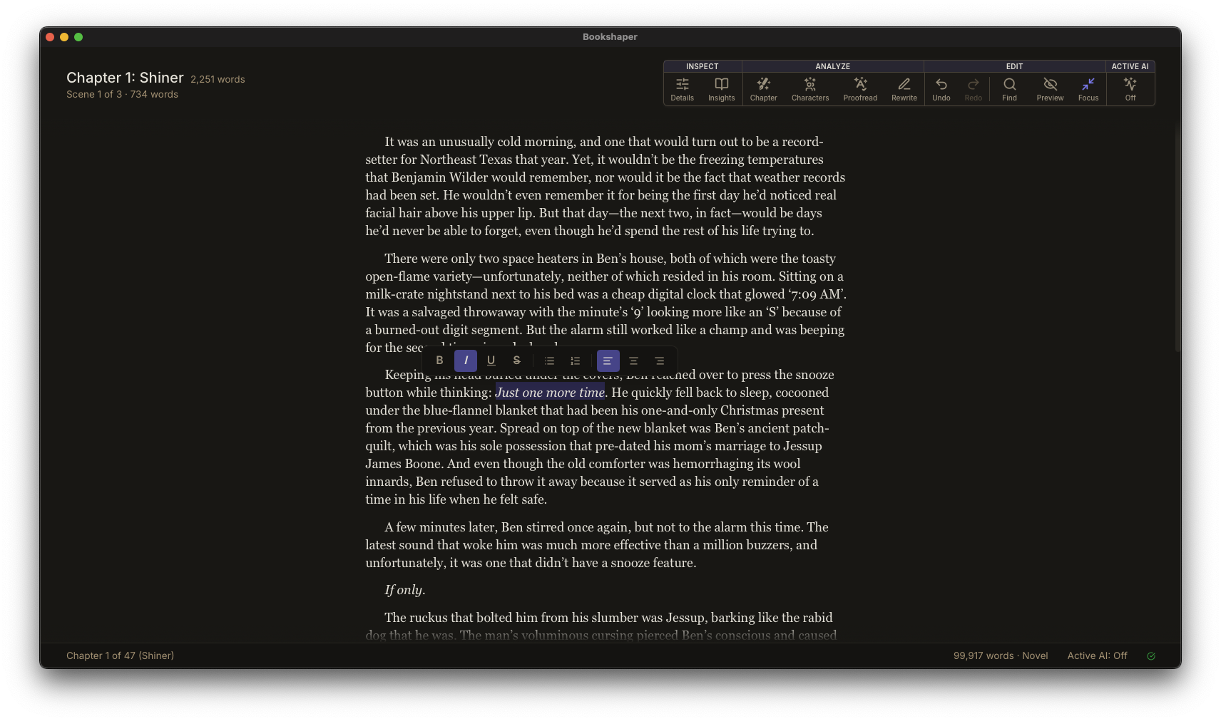
Task: Enable underline on selected text
Action: [x=491, y=360]
